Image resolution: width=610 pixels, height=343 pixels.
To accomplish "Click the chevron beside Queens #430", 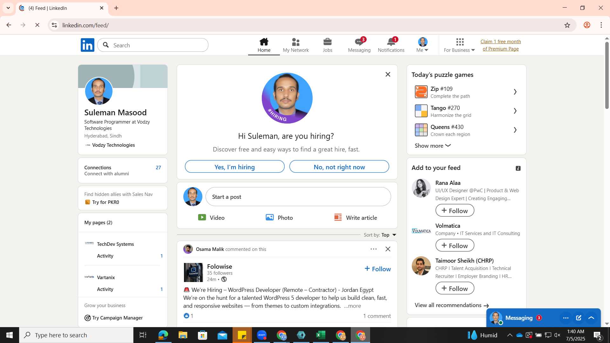I will (x=515, y=130).
